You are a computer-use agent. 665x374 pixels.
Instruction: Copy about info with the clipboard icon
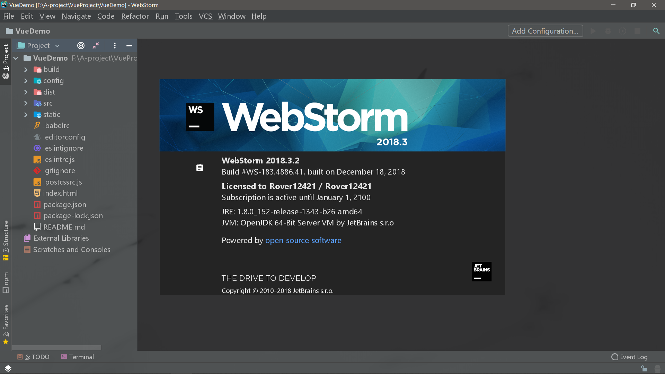click(x=199, y=168)
